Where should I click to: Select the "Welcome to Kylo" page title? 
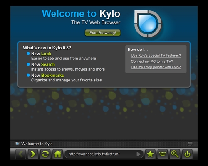click(x=37, y=144)
